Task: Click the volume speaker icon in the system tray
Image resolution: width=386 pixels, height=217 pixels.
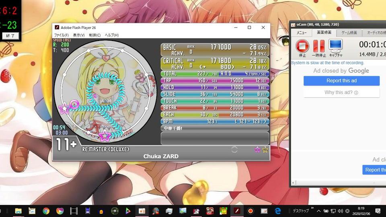Action: tap(341, 211)
